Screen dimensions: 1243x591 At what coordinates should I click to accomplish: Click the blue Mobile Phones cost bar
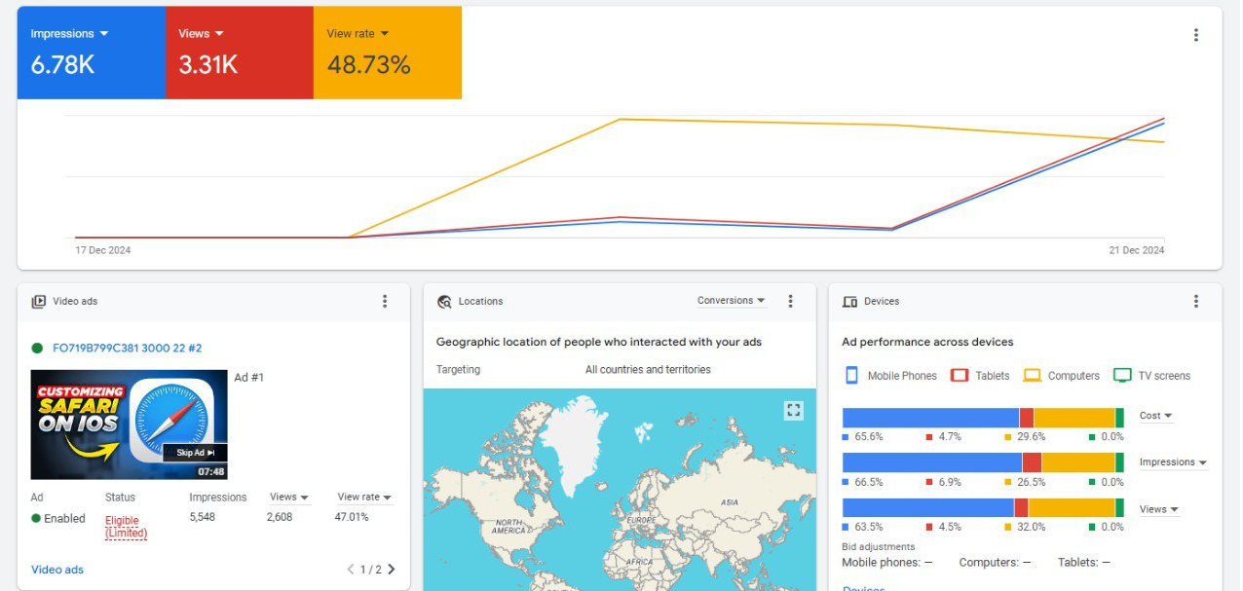click(929, 418)
